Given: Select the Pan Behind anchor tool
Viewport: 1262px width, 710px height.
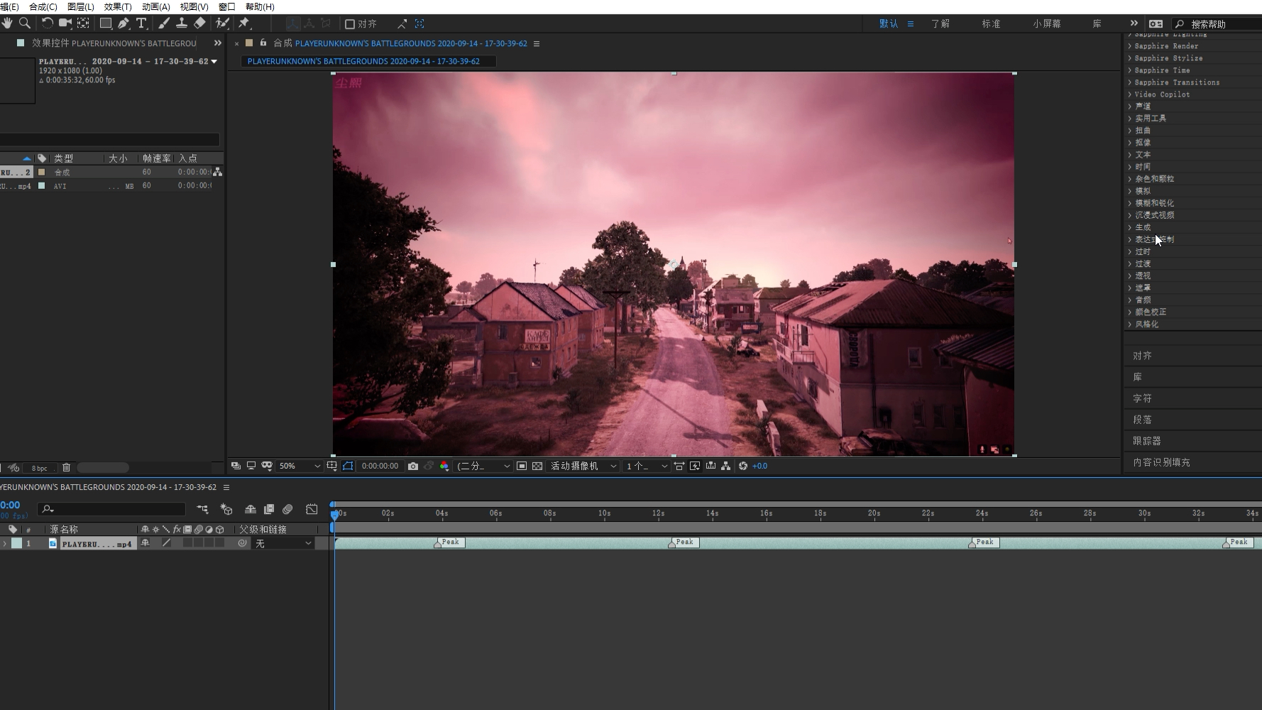Looking at the screenshot, I should [x=83, y=23].
